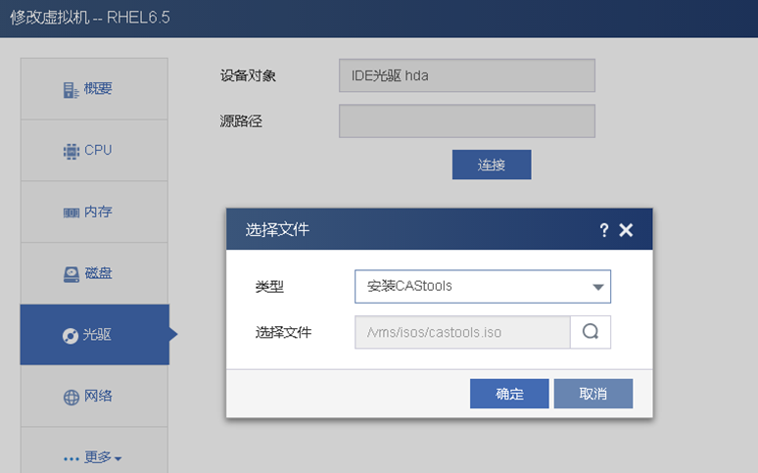Click the disk (磁盘) drive icon
758x473 pixels.
tap(71, 274)
